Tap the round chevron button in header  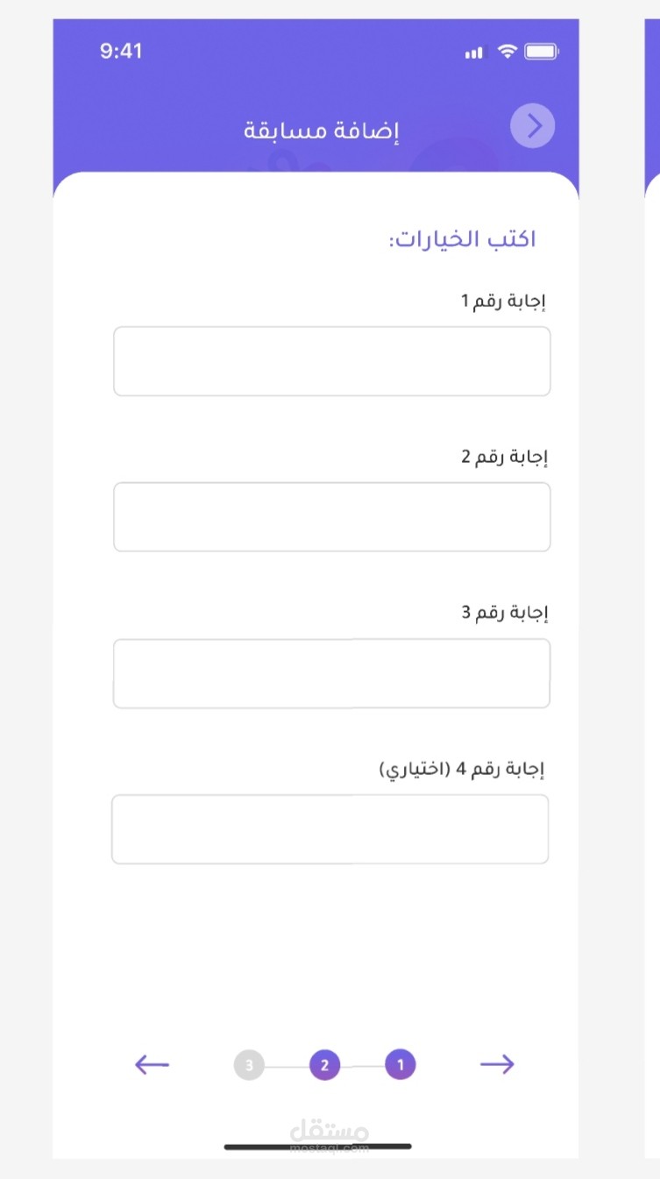pos(533,126)
